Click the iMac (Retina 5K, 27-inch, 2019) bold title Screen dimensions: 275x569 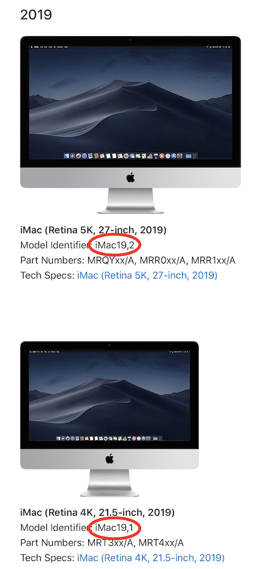pyautogui.click(x=93, y=230)
